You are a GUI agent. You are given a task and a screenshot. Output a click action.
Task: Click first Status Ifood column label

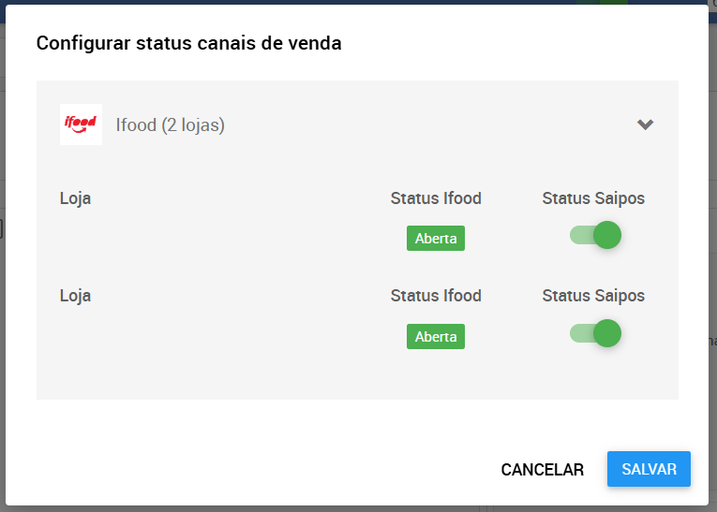click(x=436, y=198)
